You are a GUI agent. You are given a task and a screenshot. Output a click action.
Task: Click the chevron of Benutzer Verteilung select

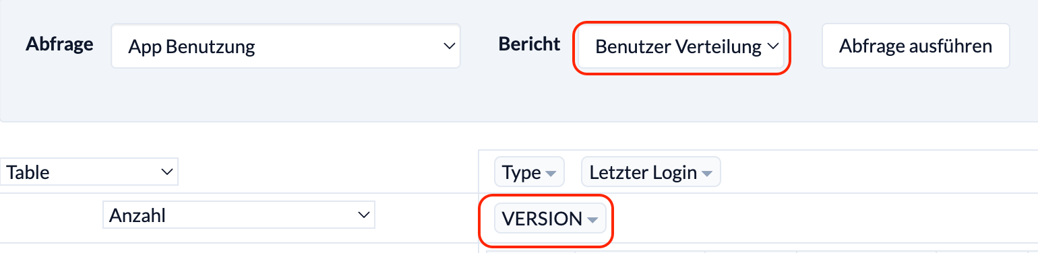point(772,46)
